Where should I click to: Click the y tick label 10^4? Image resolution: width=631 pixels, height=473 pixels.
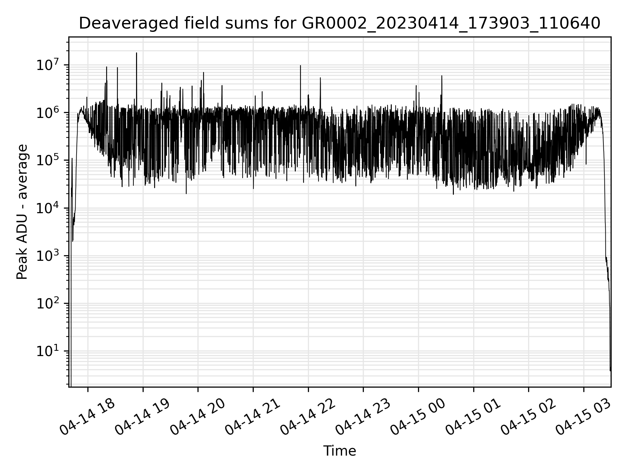coord(47,208)
